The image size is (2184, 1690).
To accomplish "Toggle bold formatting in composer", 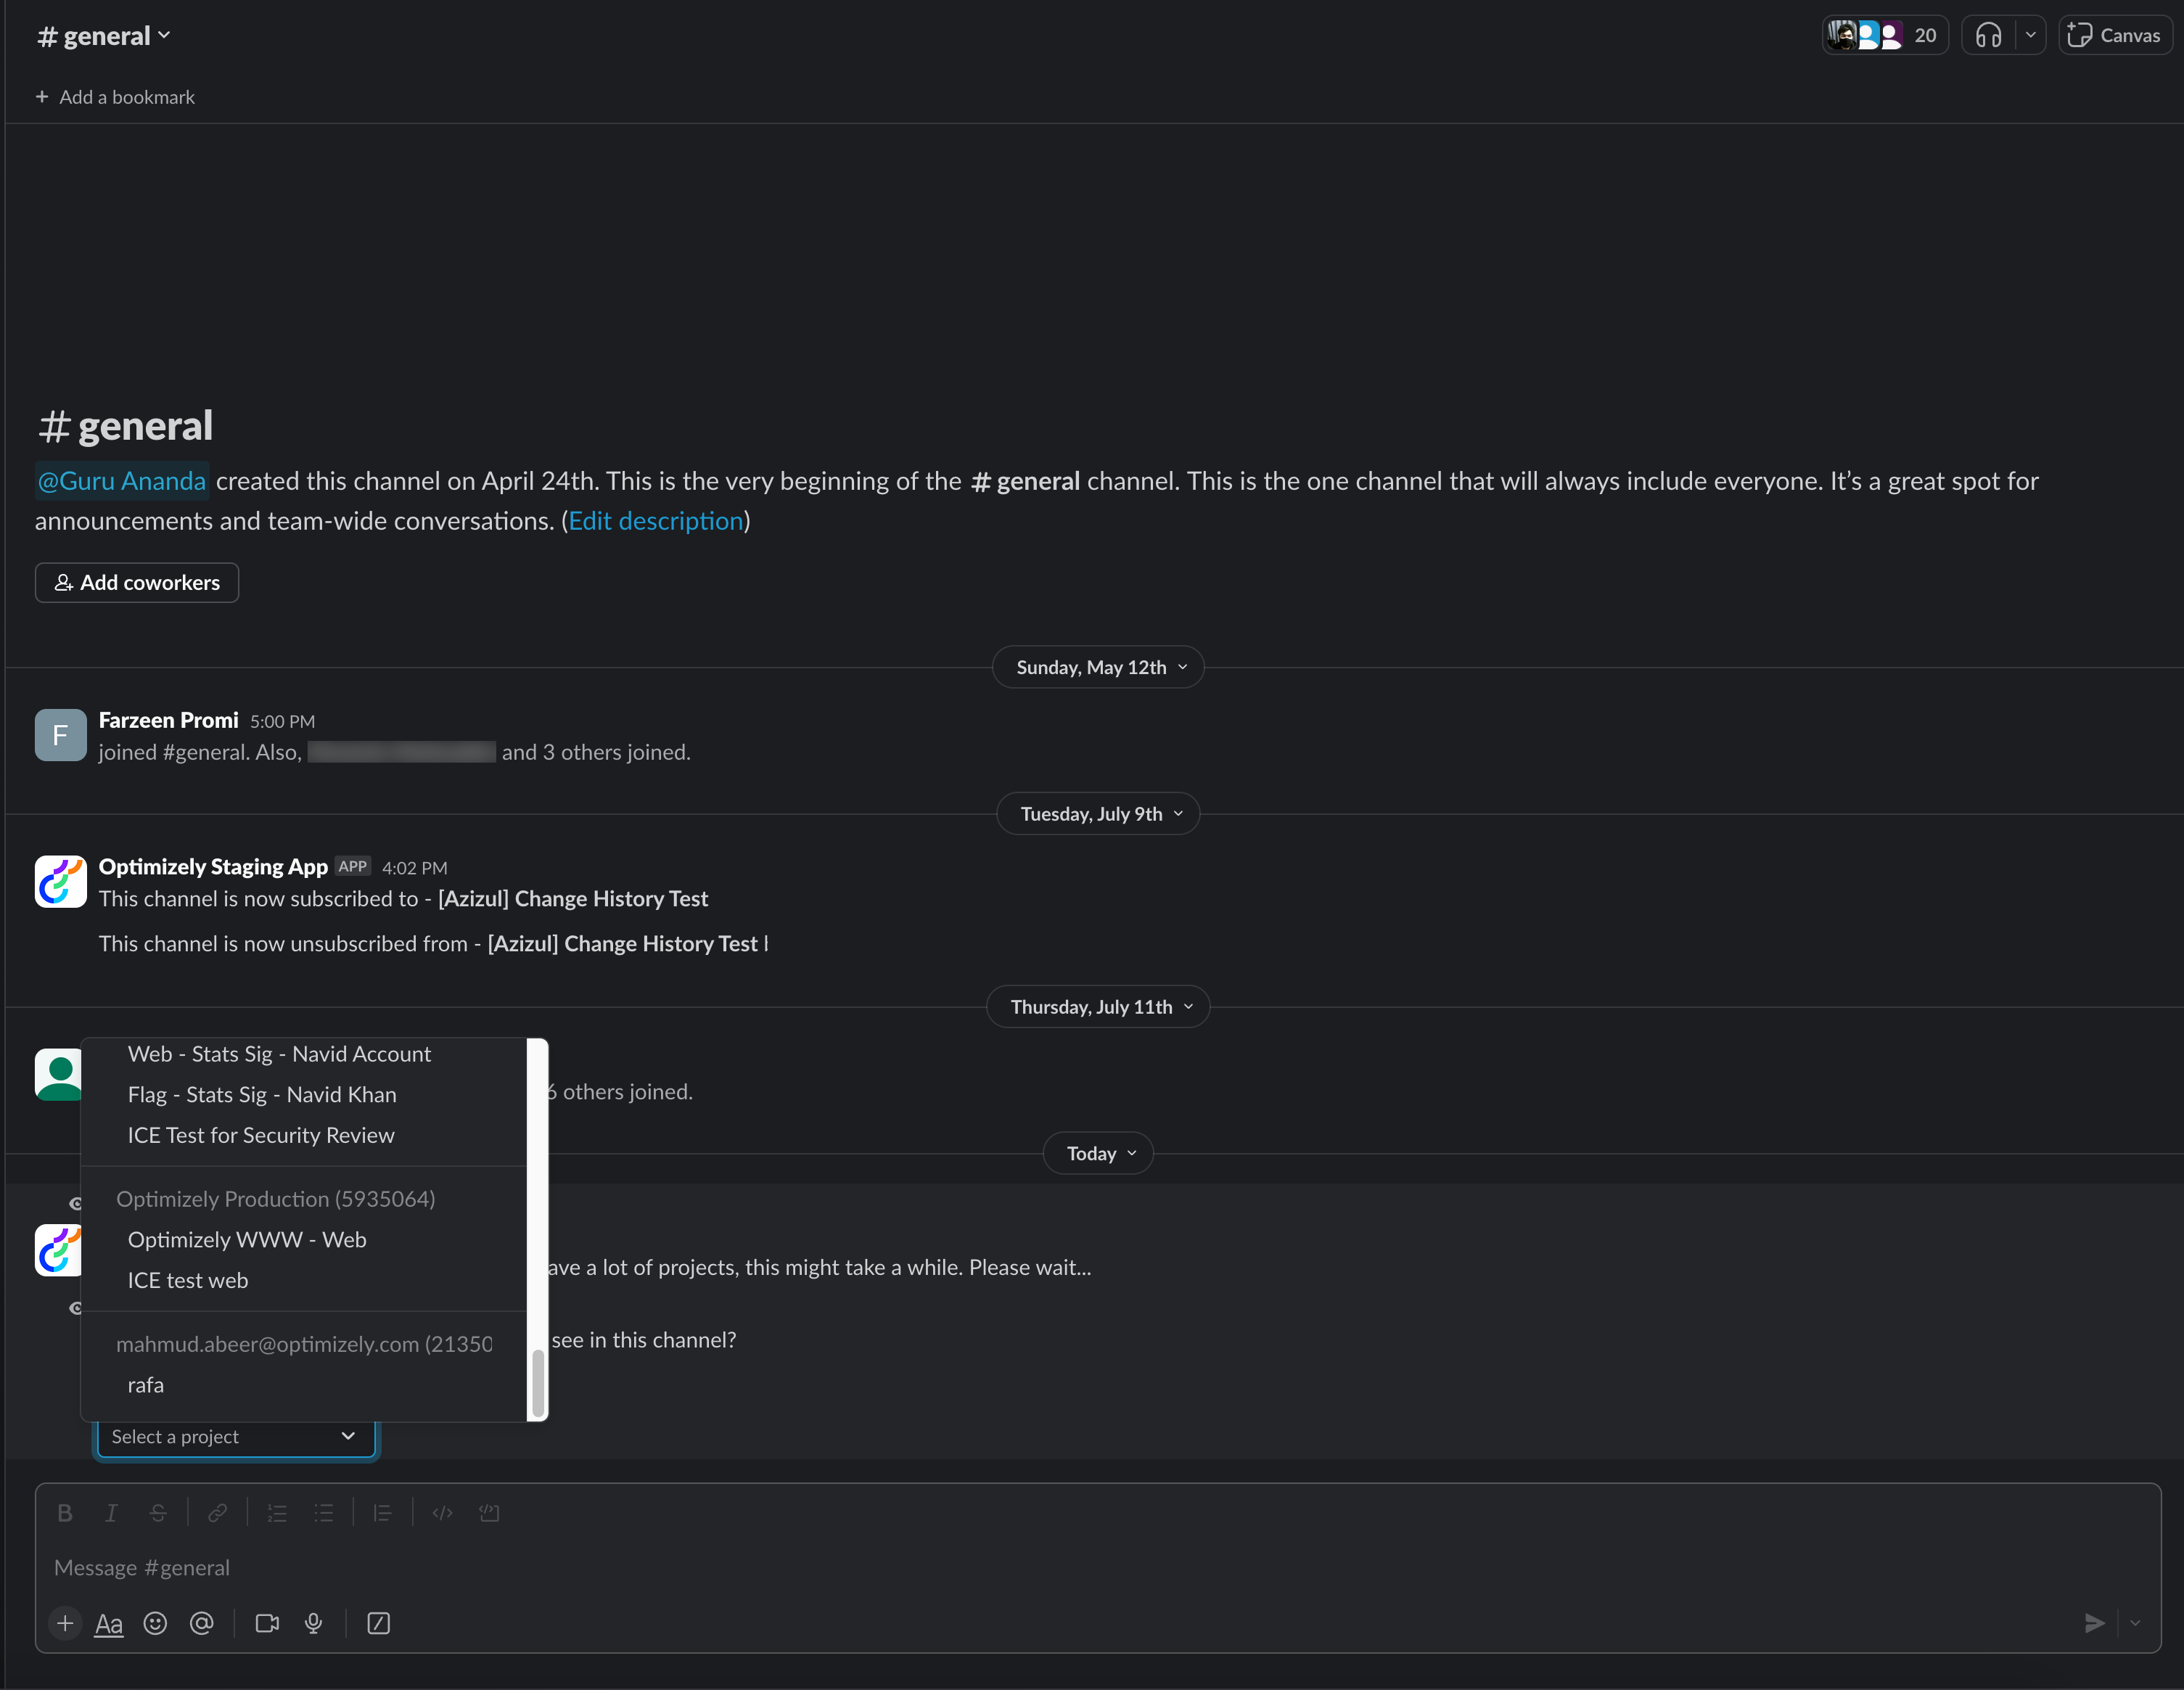I will pos(65,1513).
